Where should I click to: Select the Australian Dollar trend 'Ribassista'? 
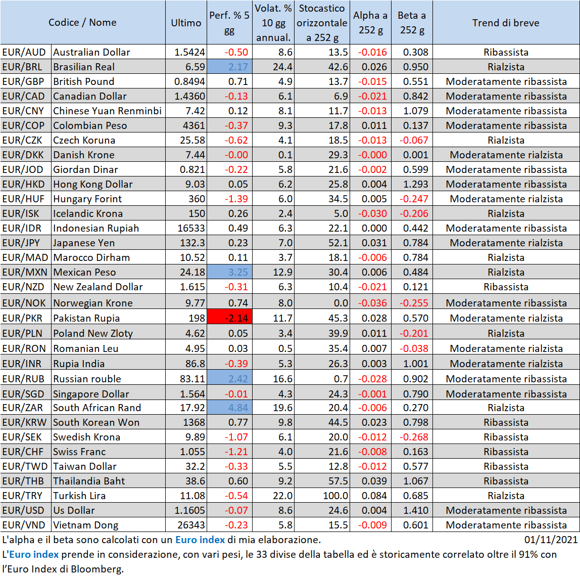(506, 52)
